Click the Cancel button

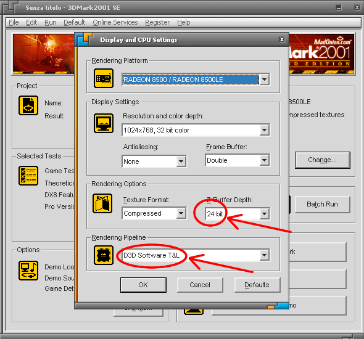click(x=200, y=285)
